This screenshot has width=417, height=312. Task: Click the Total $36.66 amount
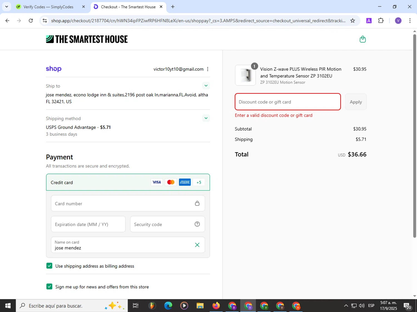coord(357,154)
